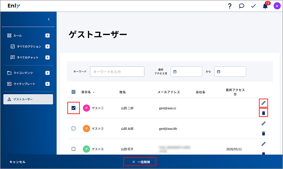Click calendar icon in end date field
The width and height of the screenshot is (283, 169).
(x=218, y=72)
